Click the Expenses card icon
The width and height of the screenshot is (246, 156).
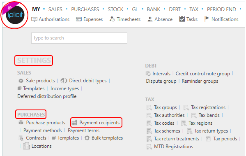click(79, 19)
